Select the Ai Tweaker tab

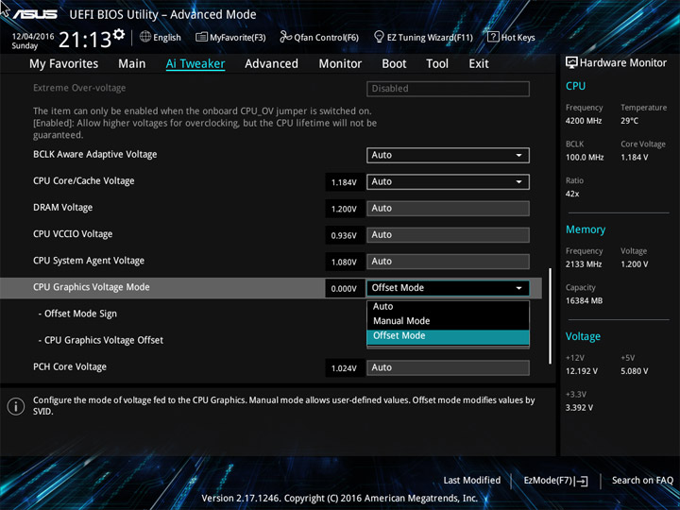(195, 64)
